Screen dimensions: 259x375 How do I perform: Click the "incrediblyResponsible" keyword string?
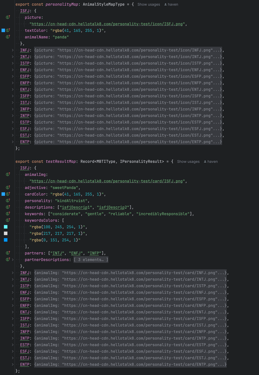click(x=163, y=214)
